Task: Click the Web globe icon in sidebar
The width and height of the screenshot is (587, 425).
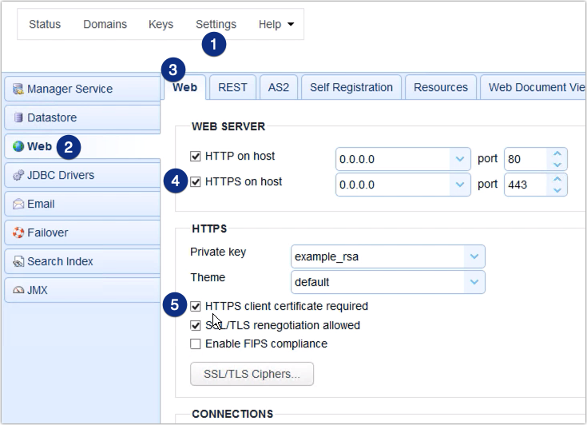Action: click(x=18, y=147)
